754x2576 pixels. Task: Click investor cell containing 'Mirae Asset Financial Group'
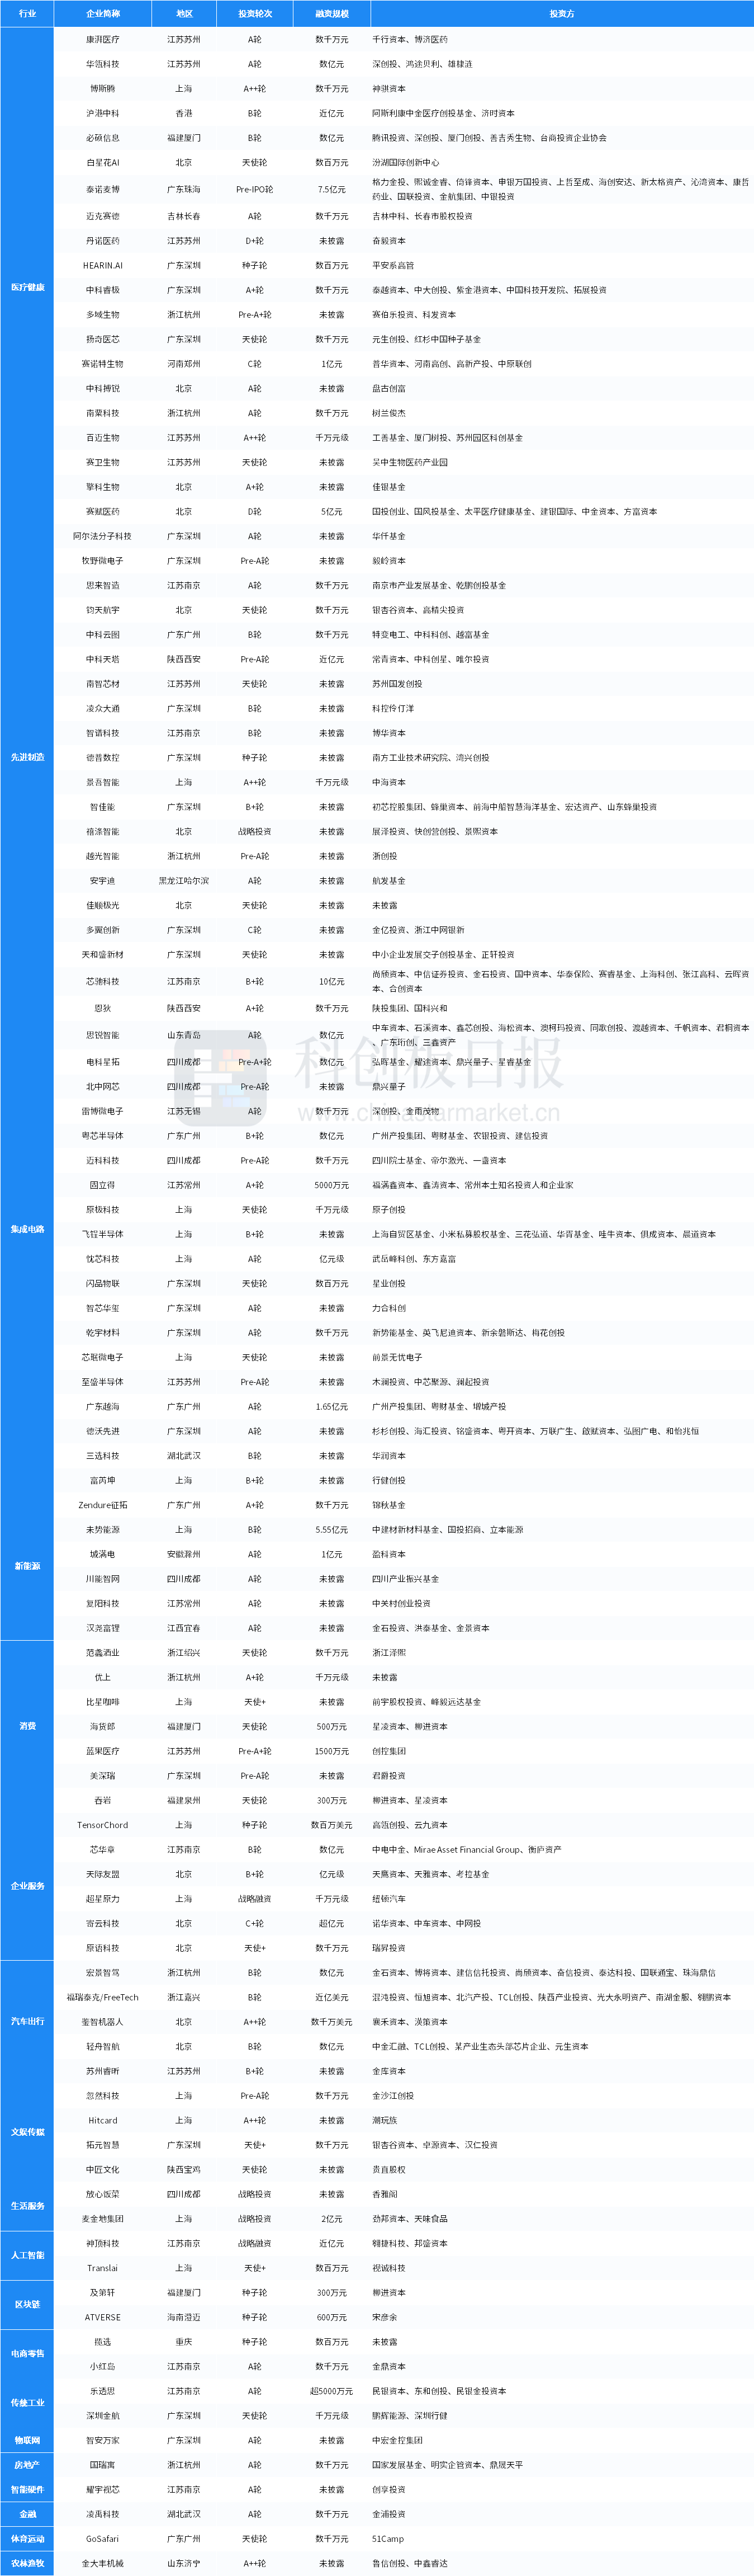(466, 1849)
